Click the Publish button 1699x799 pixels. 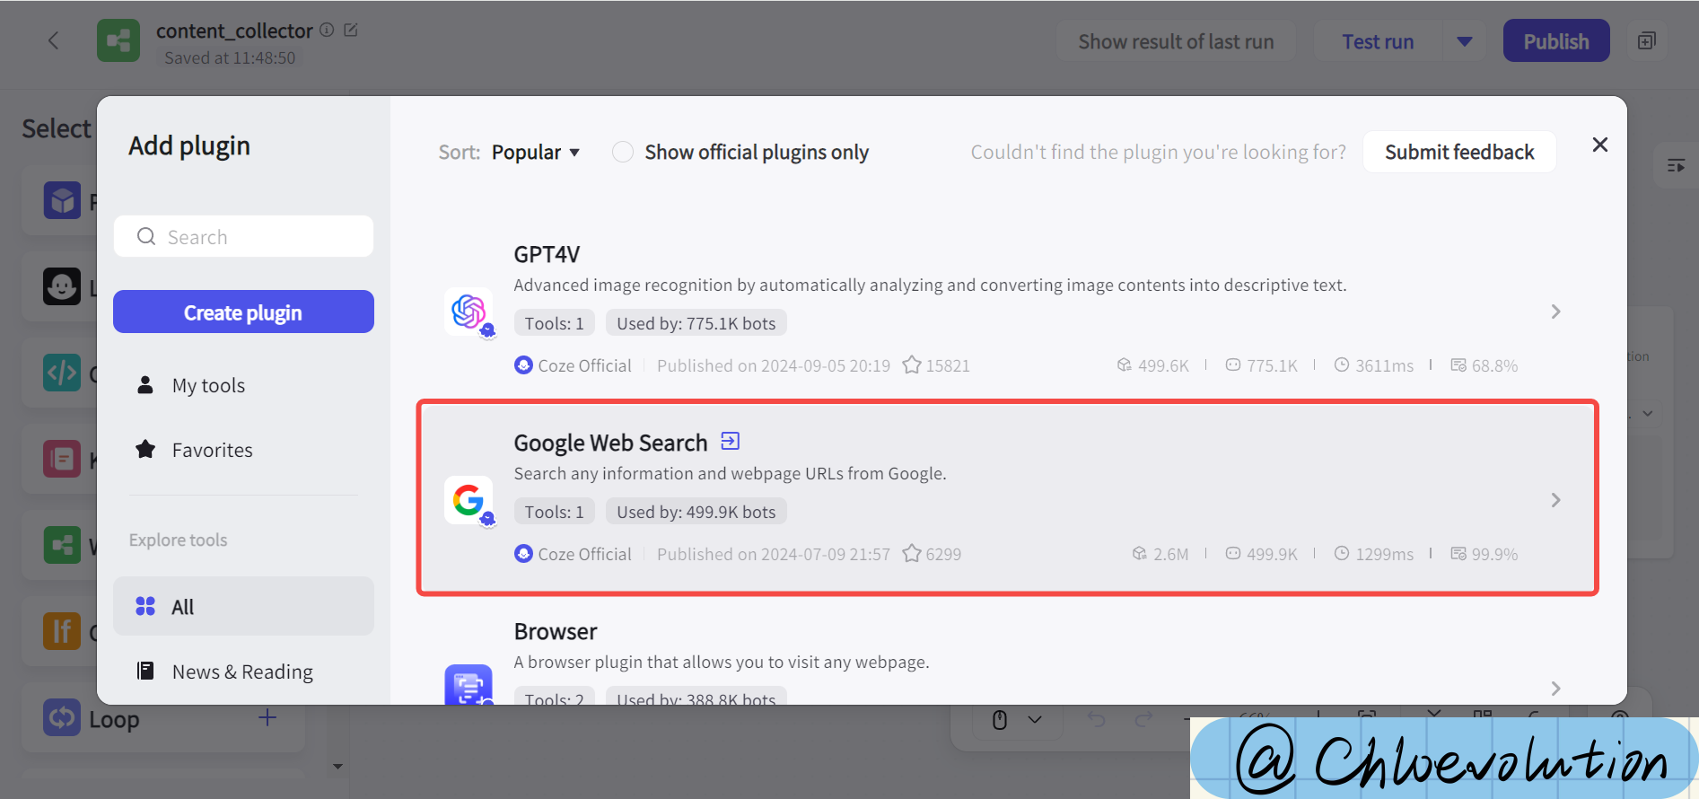point(1556,41)
